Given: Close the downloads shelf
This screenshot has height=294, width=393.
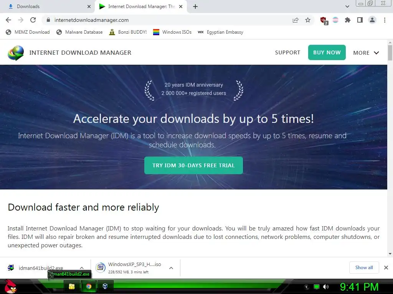Looking at the screenshot, I should coord(386,268).
